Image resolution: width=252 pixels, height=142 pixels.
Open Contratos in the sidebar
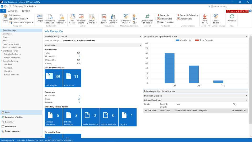tap(7, 34)
